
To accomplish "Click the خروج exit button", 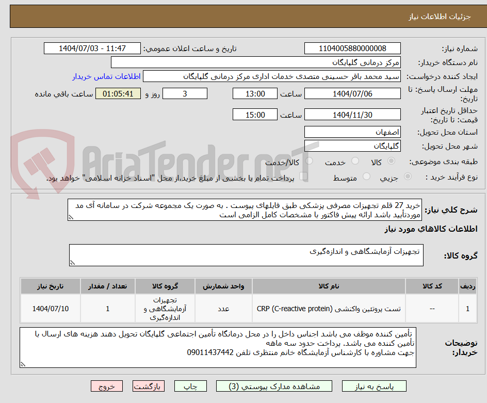I will 107,386.
